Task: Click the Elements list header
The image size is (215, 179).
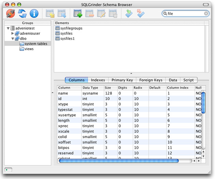Action: point(129,23)
